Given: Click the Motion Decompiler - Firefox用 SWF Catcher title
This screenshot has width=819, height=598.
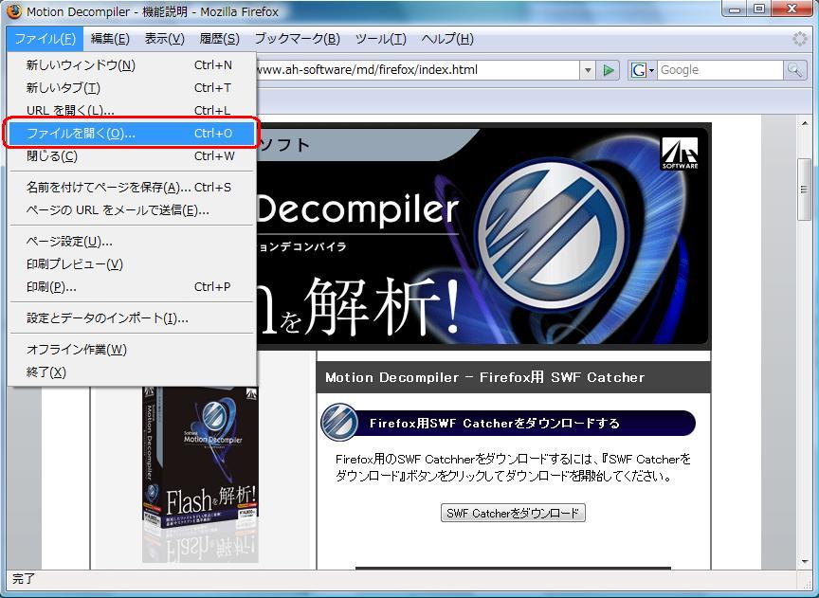Looking at the screenshot, I should coord(484,377).
